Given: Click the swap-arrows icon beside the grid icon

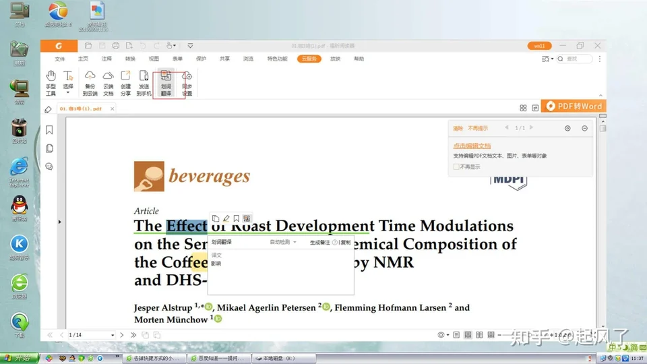Looking at the screenshot, I should pos(535,108).
